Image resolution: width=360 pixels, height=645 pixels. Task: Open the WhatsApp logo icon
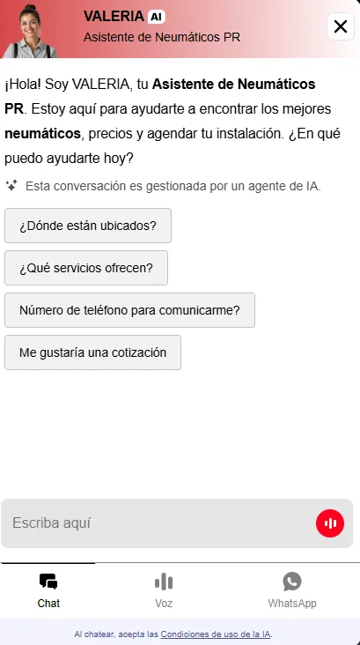coord(292,582)
